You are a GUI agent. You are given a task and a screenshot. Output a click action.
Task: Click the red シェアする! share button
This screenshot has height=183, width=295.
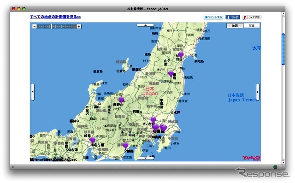point(252,18)
